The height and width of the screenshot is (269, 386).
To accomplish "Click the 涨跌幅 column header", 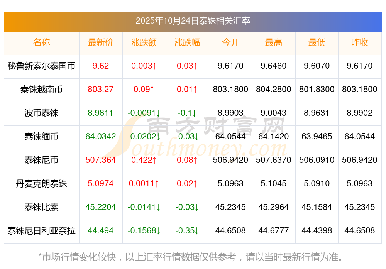I will click(x=187, y=43).
